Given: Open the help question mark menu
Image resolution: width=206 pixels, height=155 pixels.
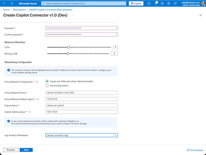Looking at the screenshot, I should [169, 3].
